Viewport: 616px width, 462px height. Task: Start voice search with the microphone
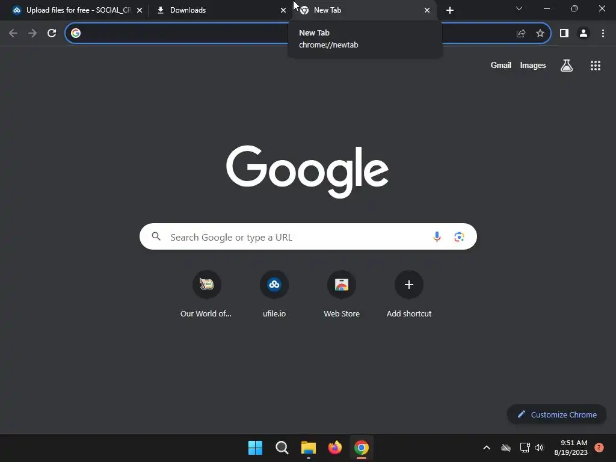[x=437, y=237]
